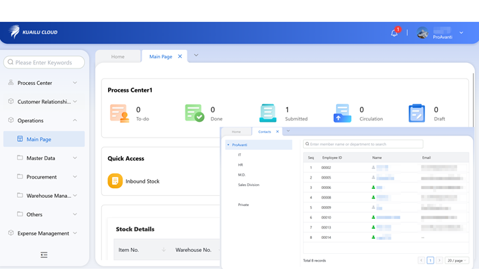Click the Please Enter Keywords search field
The height and width of the screenshot is (269, 479).
pos(44,62)
